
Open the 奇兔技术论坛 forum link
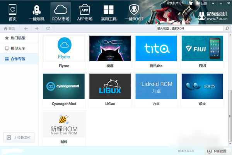[176, 3]
